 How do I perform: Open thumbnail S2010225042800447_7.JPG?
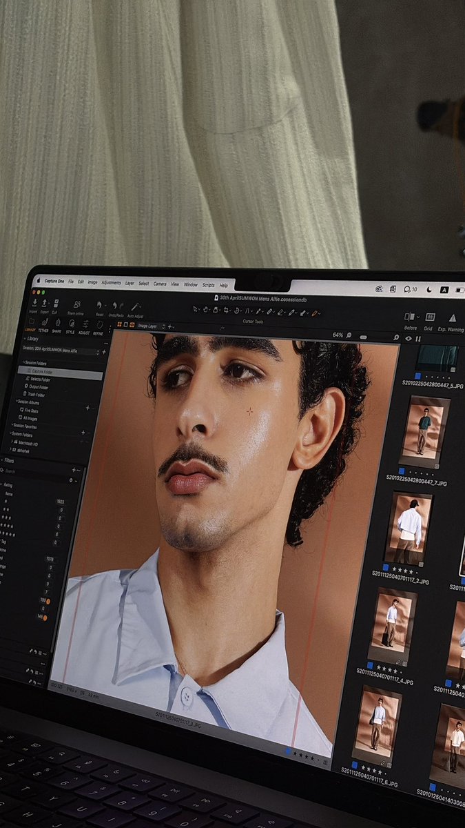[x=424, y=431]
